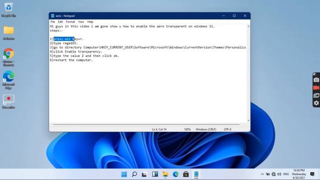Open taskbar Search magnifier
The height and width of the screenshot is (180, 320).
(x=134, y=174)
